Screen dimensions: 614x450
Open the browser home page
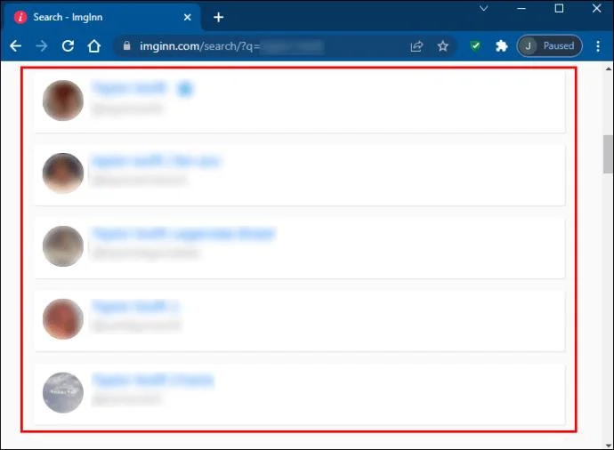(x=94, y=46)
